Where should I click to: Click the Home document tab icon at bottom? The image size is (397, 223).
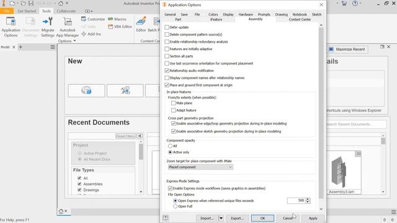pyautogui.click(x=61, y=211)
